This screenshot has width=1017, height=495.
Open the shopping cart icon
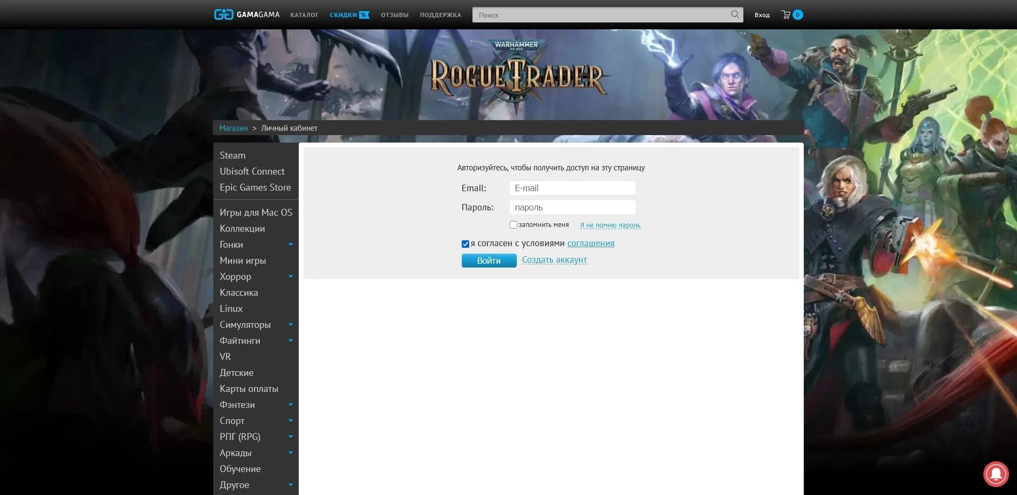pyautogui.click(x=786, y=15)
